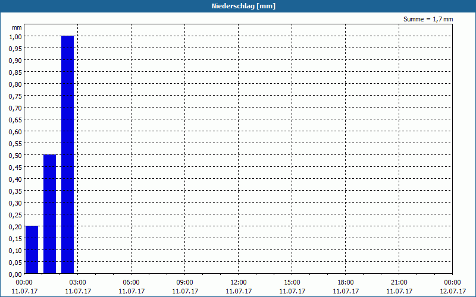The width and height of the screenshot is (476, 297).
Task: Click the 1,00 y-axis value
Action: (x=15, y=36)
